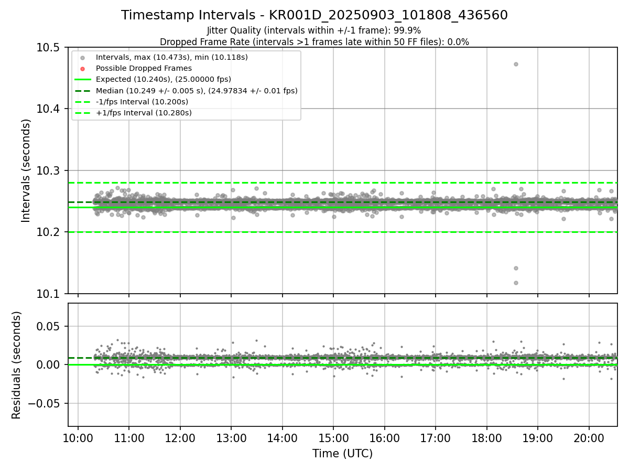Click the outlier point near 10.47s
Image resolution: width=629 pixels, height=472 pixels.
click(x=516, y=64)
